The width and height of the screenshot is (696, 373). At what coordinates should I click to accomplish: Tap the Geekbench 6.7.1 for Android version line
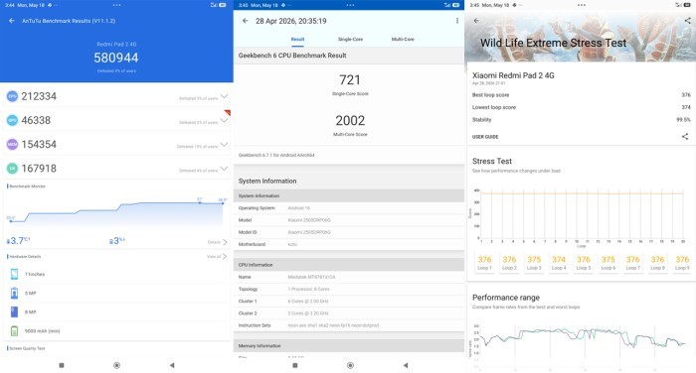point(276,155)
